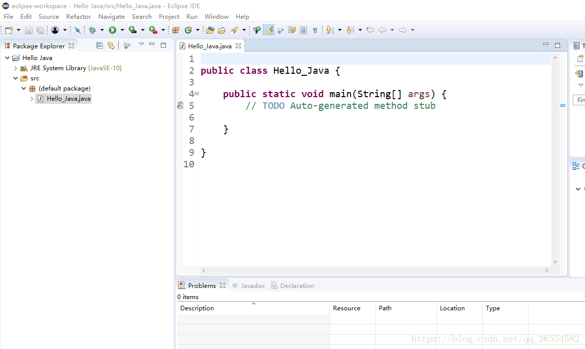Open the Project menu
This screenshot has width=585, height=349.
(169, 17)
